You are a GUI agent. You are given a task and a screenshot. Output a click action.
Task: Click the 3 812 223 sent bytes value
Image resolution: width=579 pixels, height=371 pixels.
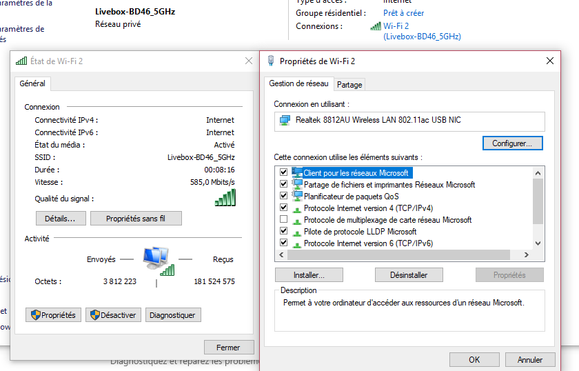120,281
